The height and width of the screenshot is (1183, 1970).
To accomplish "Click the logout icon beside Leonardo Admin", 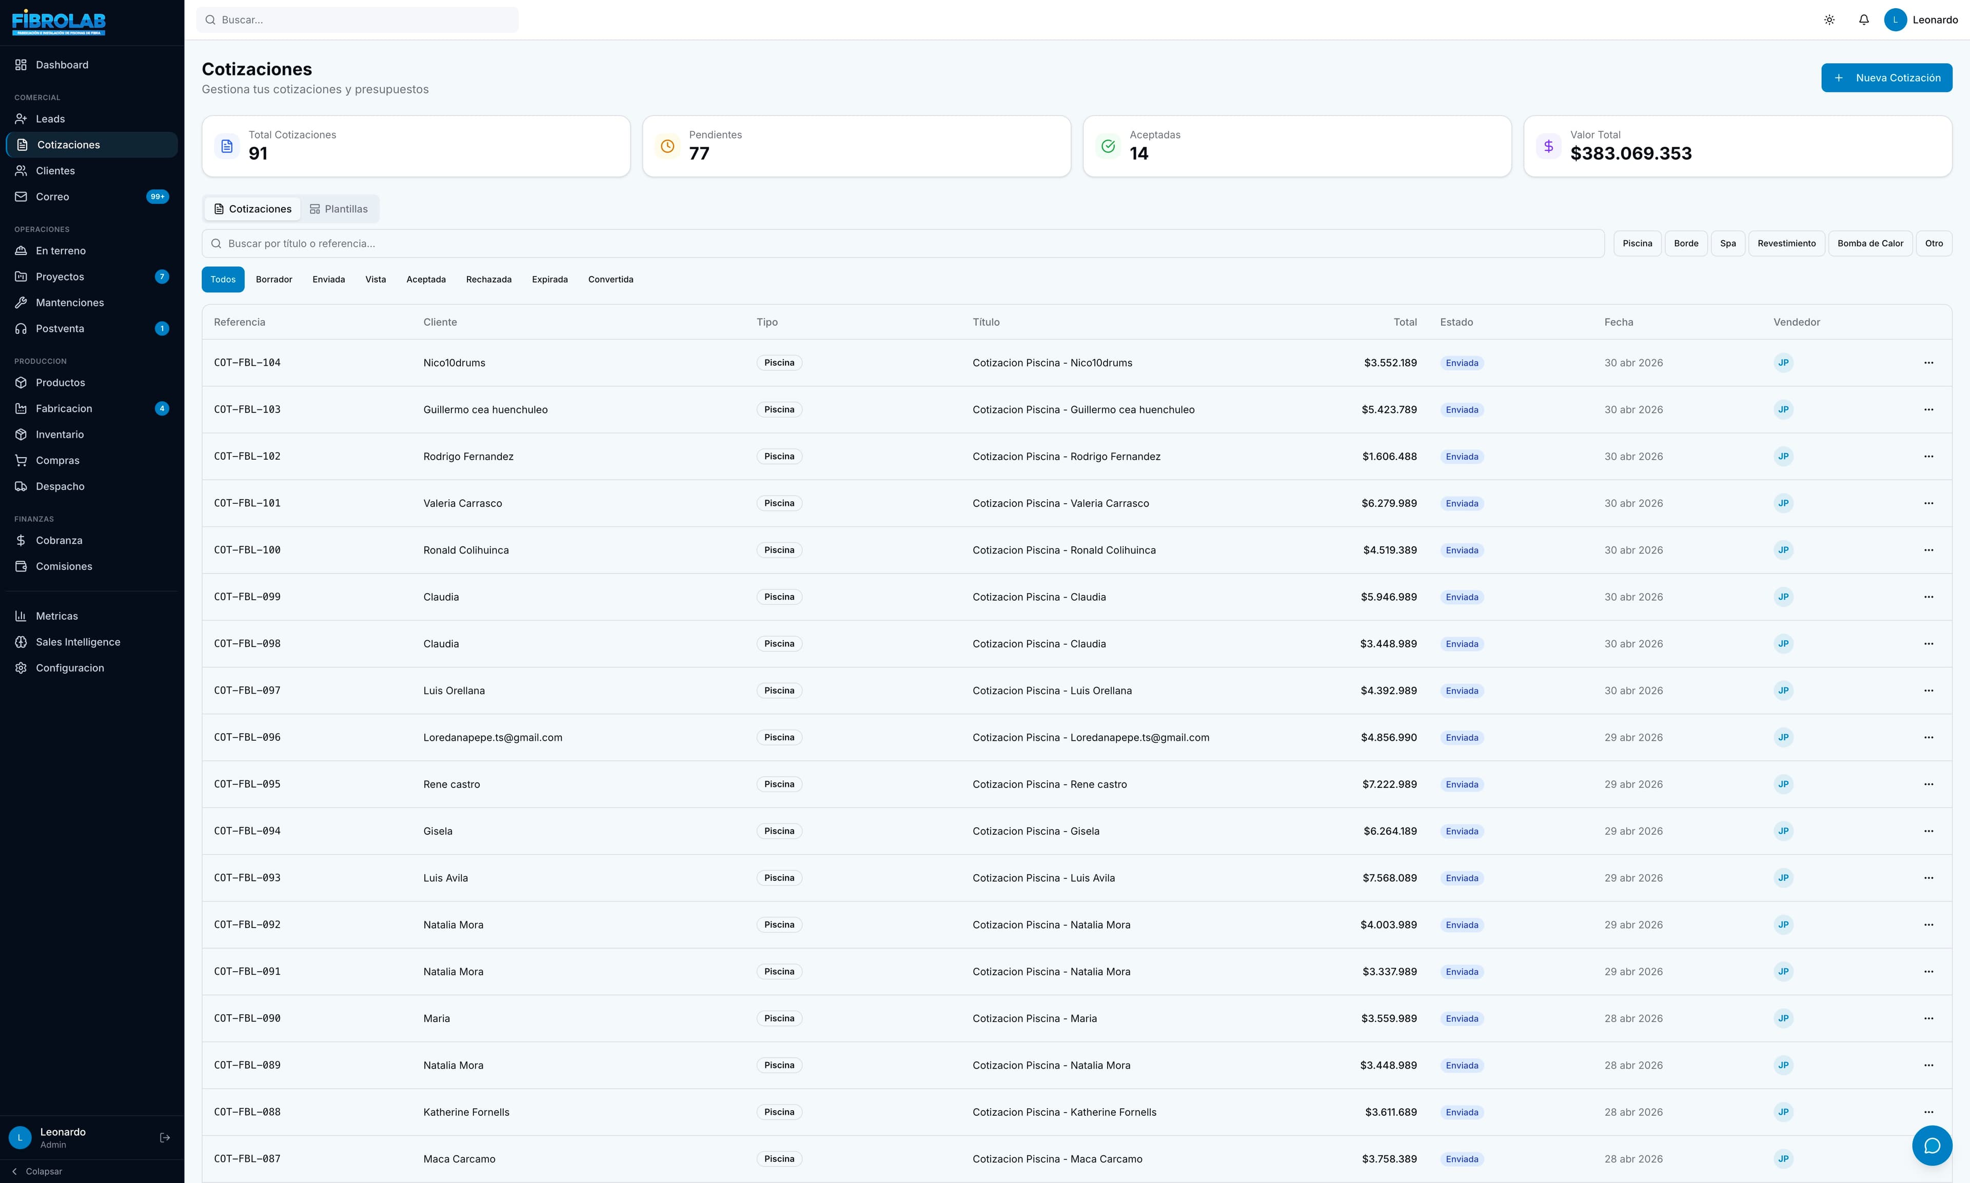I will (x=165, y=1137).
